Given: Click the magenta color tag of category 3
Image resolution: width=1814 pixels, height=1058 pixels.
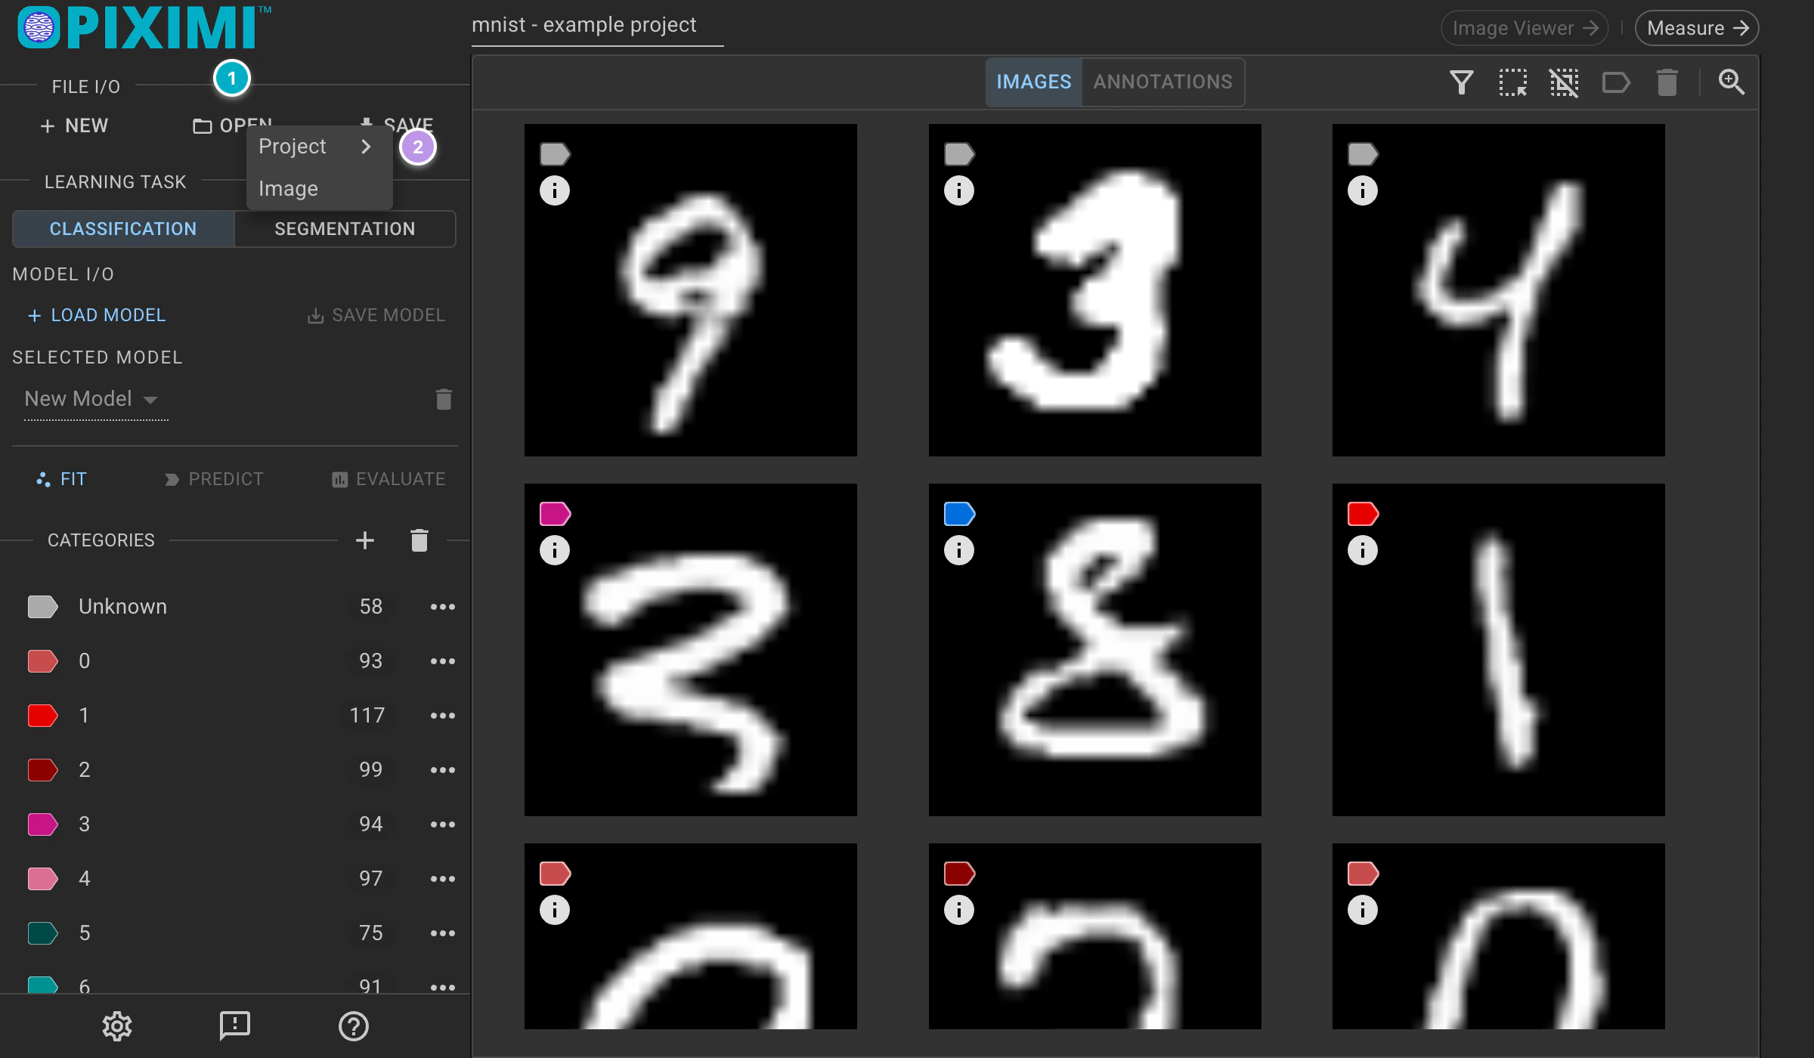Looking at the screenshot, I should [42, 824].
